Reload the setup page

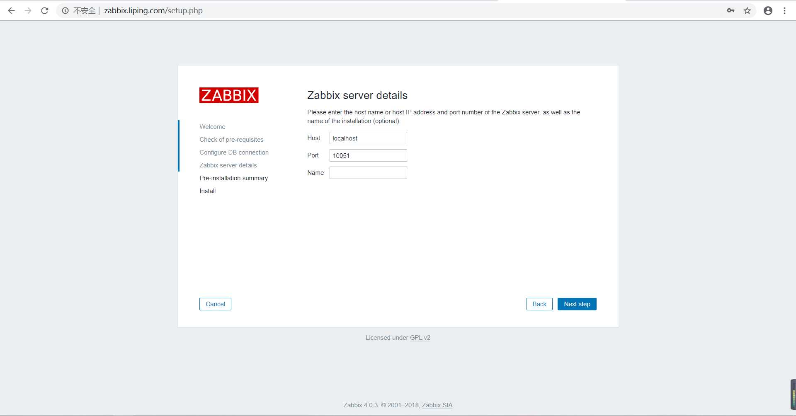(45, 11)
